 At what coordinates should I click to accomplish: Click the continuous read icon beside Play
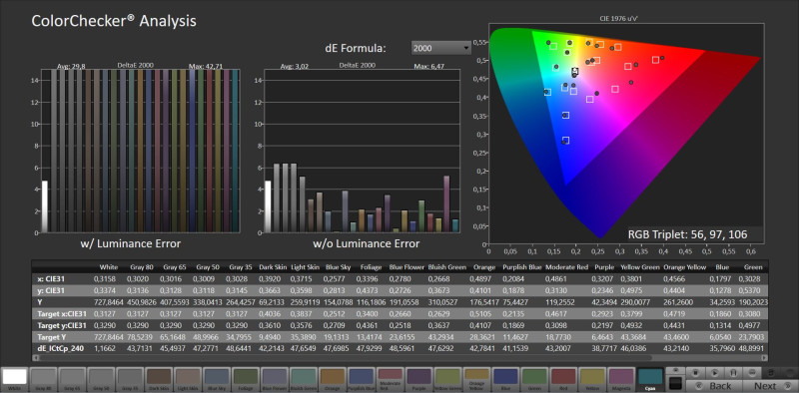[733, 373]
